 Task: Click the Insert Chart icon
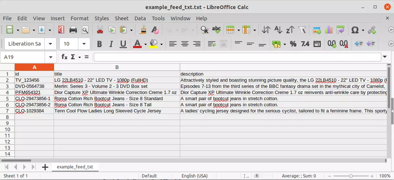(x=329, y=30)
